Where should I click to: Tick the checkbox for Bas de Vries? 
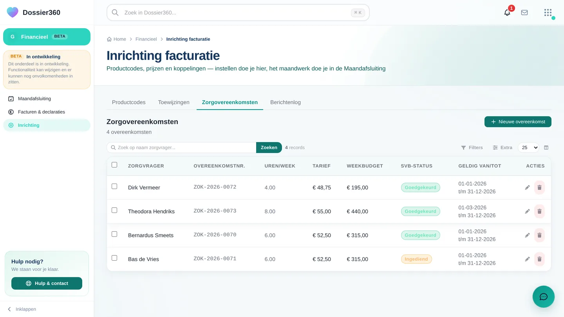[x=114, y=258]
